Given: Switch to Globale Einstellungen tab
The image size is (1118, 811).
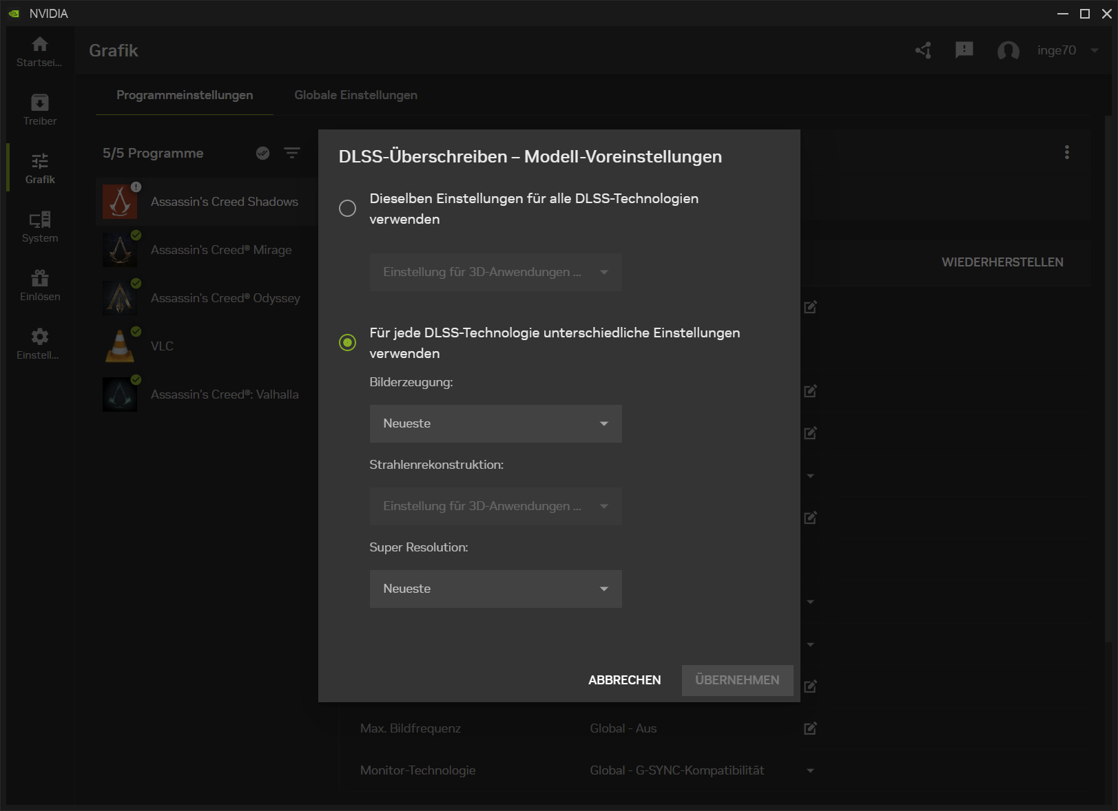Looking at the screenshot, I should tap(356, 95).
